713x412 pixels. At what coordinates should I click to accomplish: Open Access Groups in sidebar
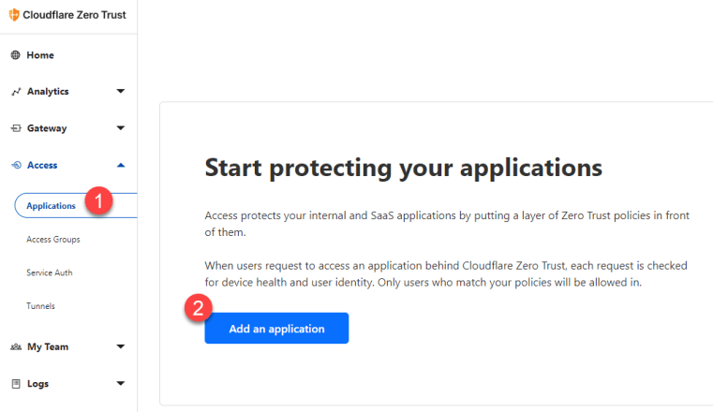pos(53,240)
